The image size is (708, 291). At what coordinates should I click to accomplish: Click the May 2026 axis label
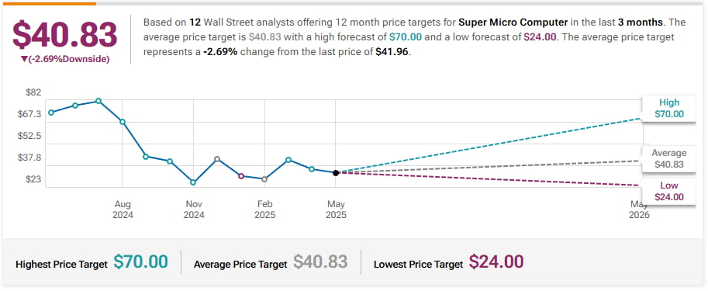click(x=639, y=210)
